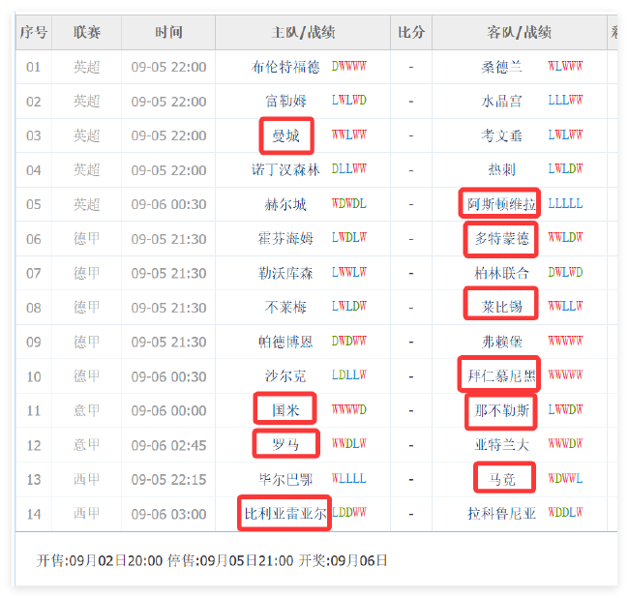629x598 pixels.
Task: Open team 热刺
Action: tap(501, 170)
